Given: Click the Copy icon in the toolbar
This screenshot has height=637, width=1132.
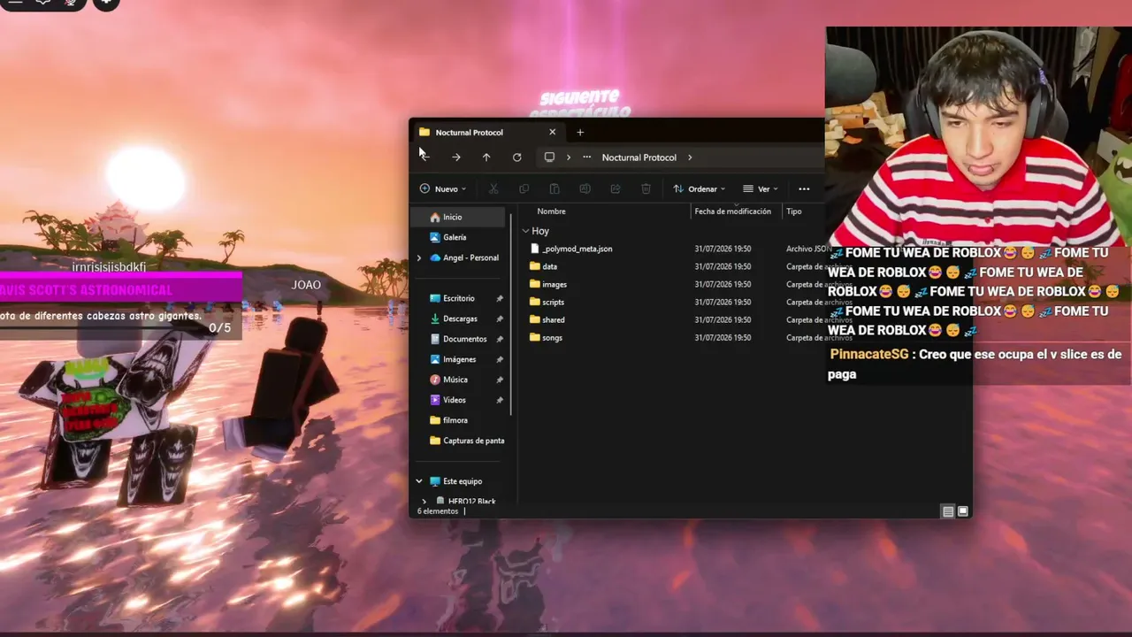Looking at the screenshot, I should (524, 188).
